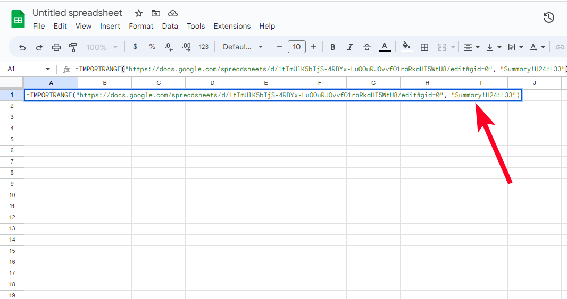Open the View menu
Screen dimensions: 567x299
tap(83, 26)
